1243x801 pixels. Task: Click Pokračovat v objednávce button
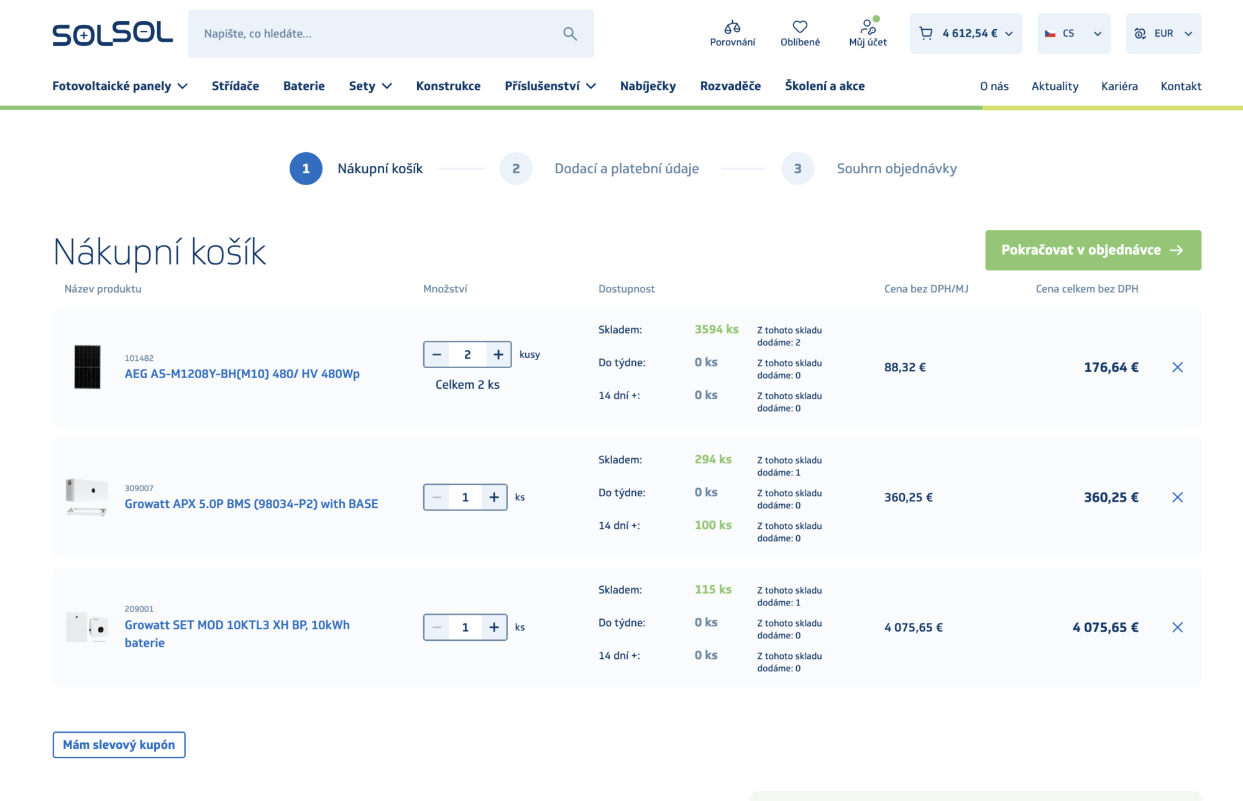[x=1093, y=250]
